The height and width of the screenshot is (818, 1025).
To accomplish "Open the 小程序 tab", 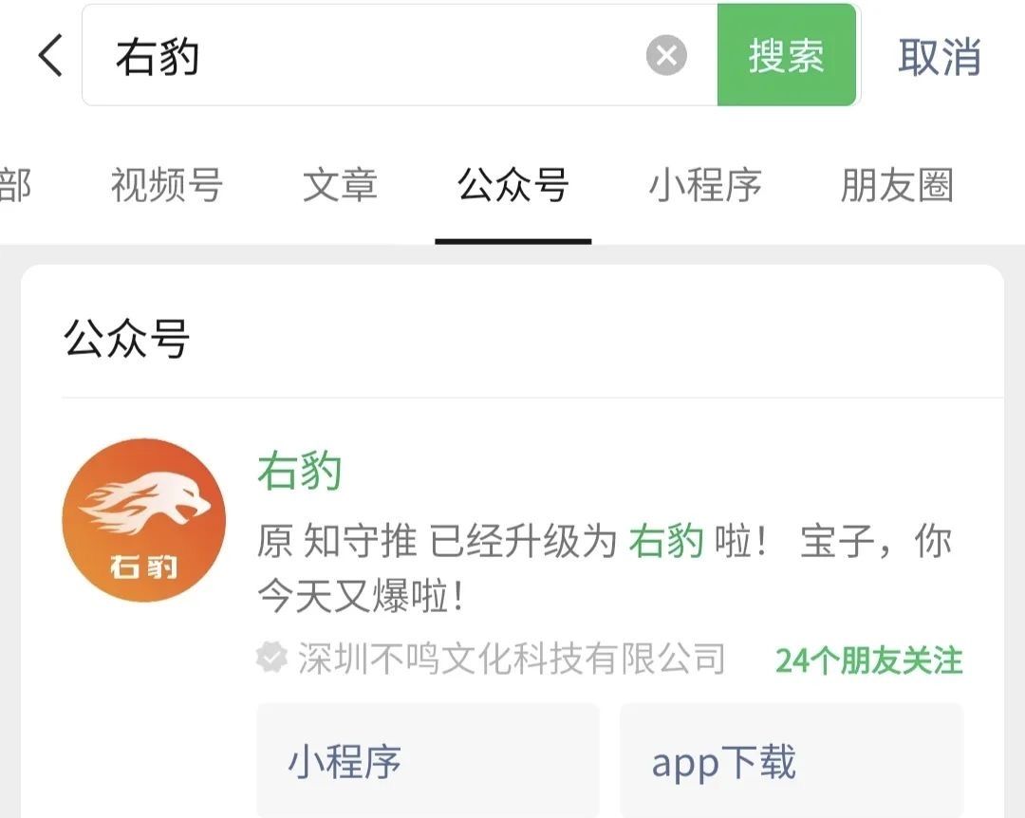I will (x=705, y=184).
